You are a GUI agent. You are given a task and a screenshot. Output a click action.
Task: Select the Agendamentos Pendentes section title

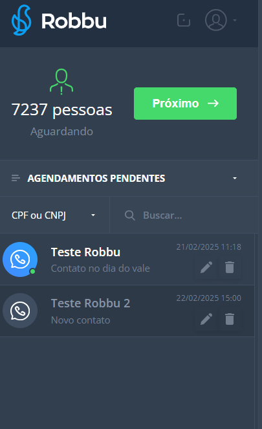coord(96,179)
